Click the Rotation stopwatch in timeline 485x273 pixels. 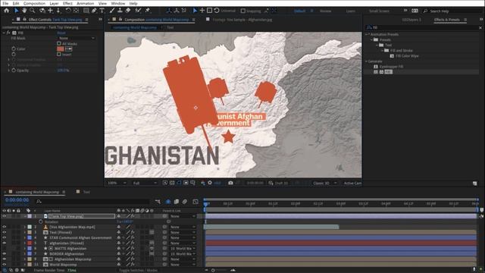41,221
